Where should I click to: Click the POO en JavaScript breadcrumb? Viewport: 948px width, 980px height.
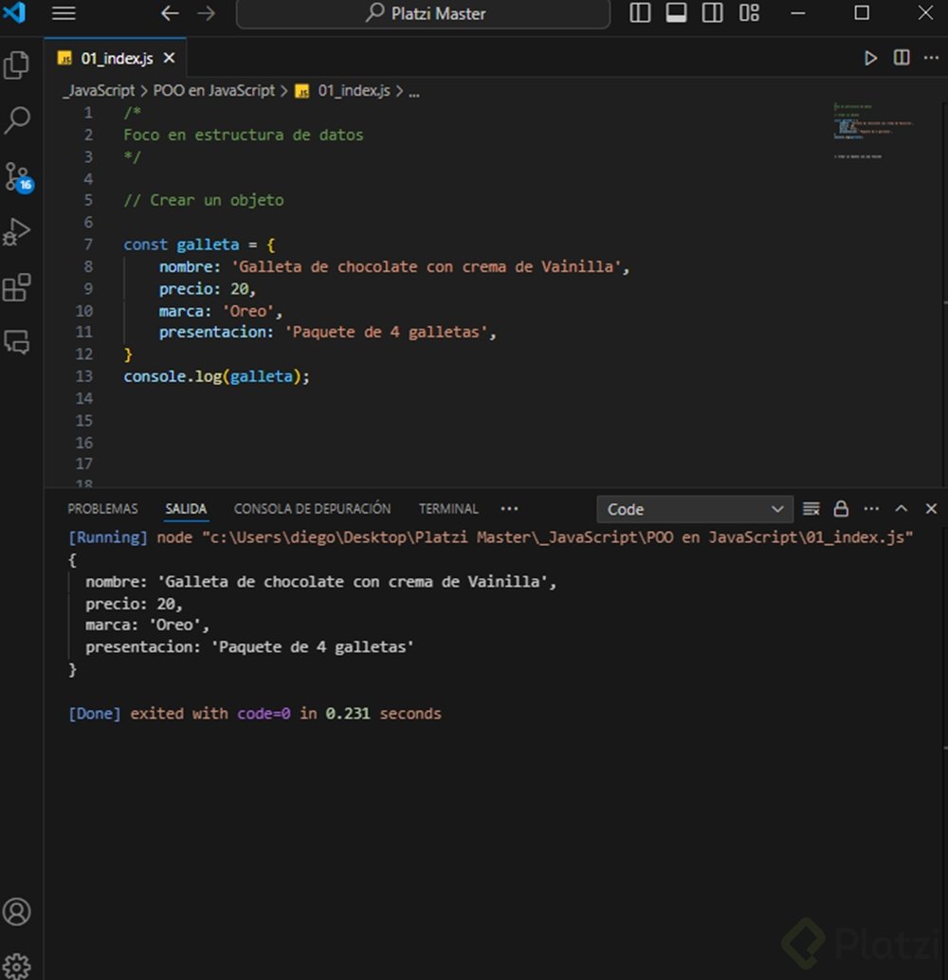pyautogui.click(x=213, y=91)
